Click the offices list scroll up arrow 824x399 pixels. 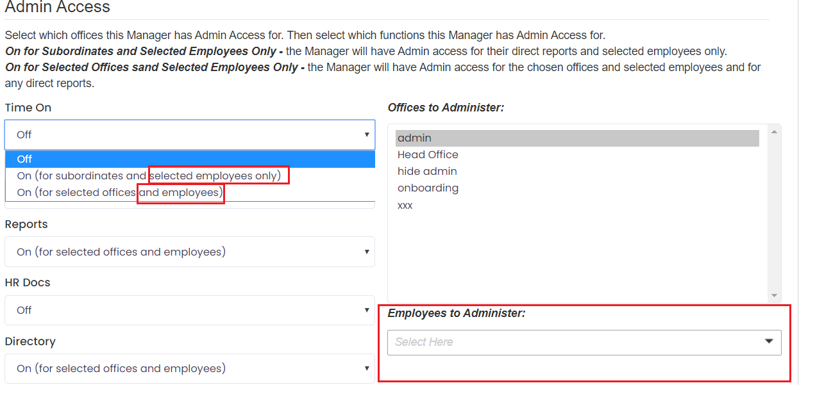(774, 131)
